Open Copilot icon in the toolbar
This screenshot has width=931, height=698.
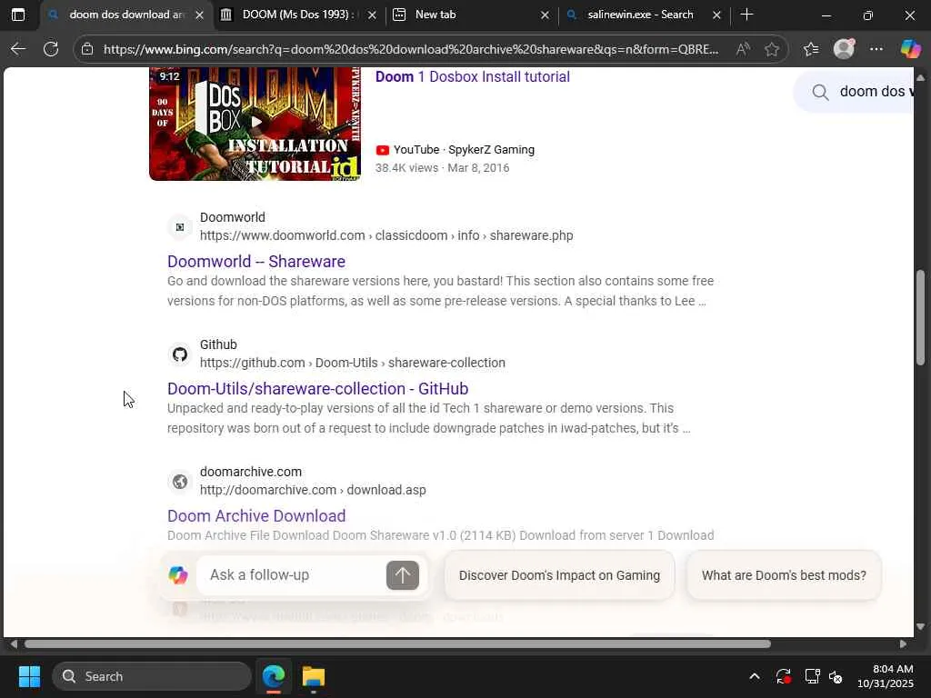point(909,49)
